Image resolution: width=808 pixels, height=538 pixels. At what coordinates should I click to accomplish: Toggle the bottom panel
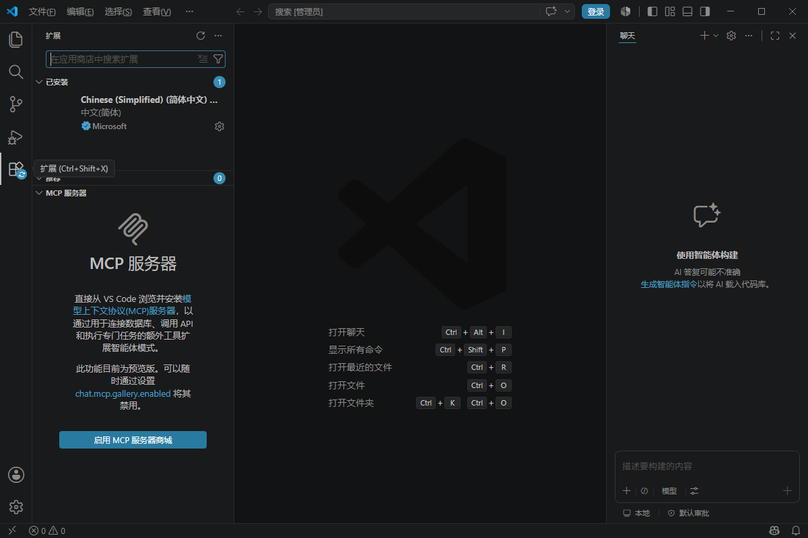(687, 11)
